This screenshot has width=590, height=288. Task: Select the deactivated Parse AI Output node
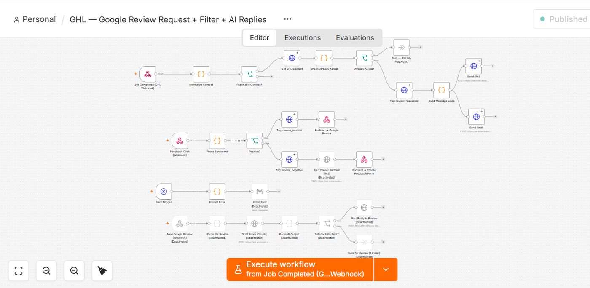(289, 224)
